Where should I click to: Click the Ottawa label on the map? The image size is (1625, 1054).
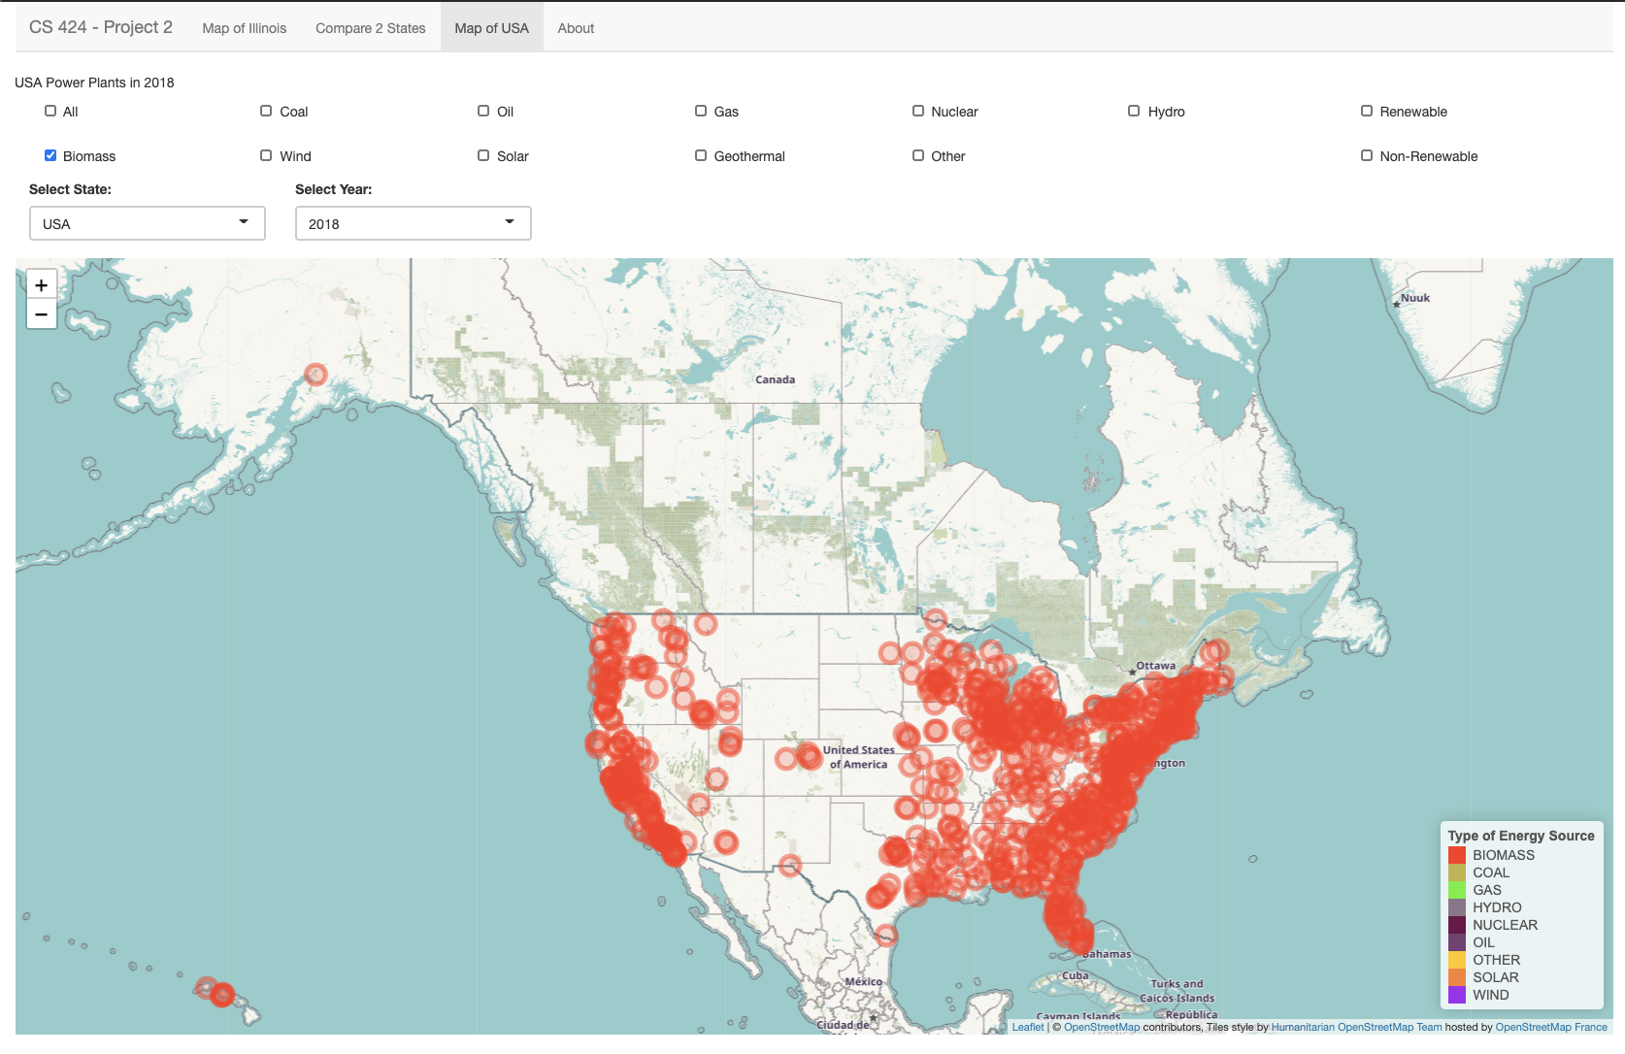1155,666
